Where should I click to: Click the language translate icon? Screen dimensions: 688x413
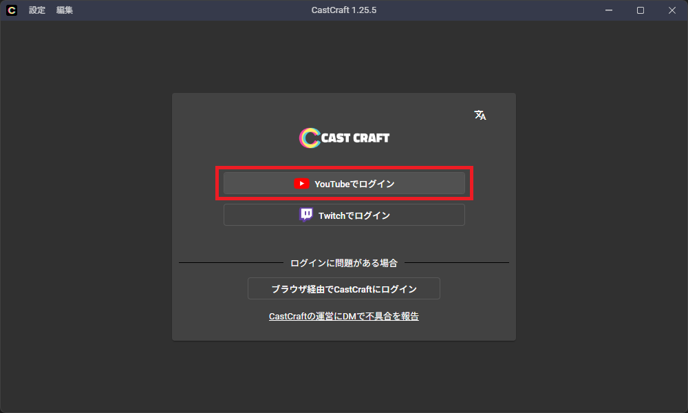click(x=480, y=115)
